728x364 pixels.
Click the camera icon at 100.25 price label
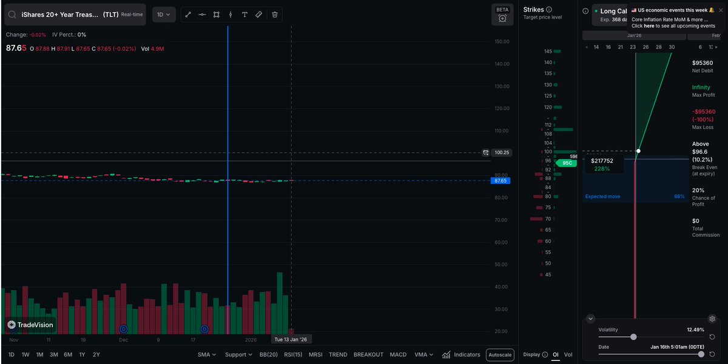pos(485,153)
